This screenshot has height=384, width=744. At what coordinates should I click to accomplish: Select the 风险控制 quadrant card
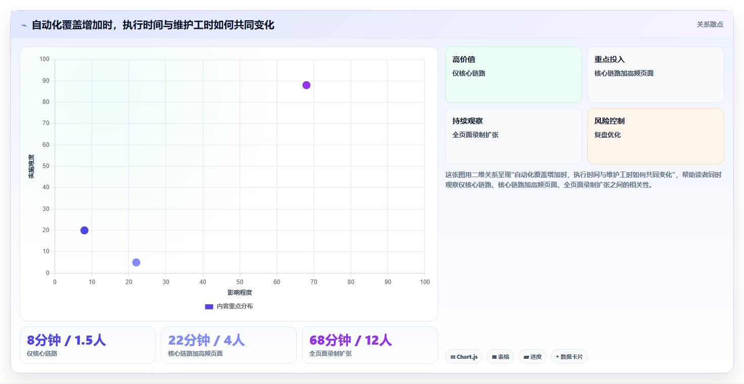pos(655,136)
